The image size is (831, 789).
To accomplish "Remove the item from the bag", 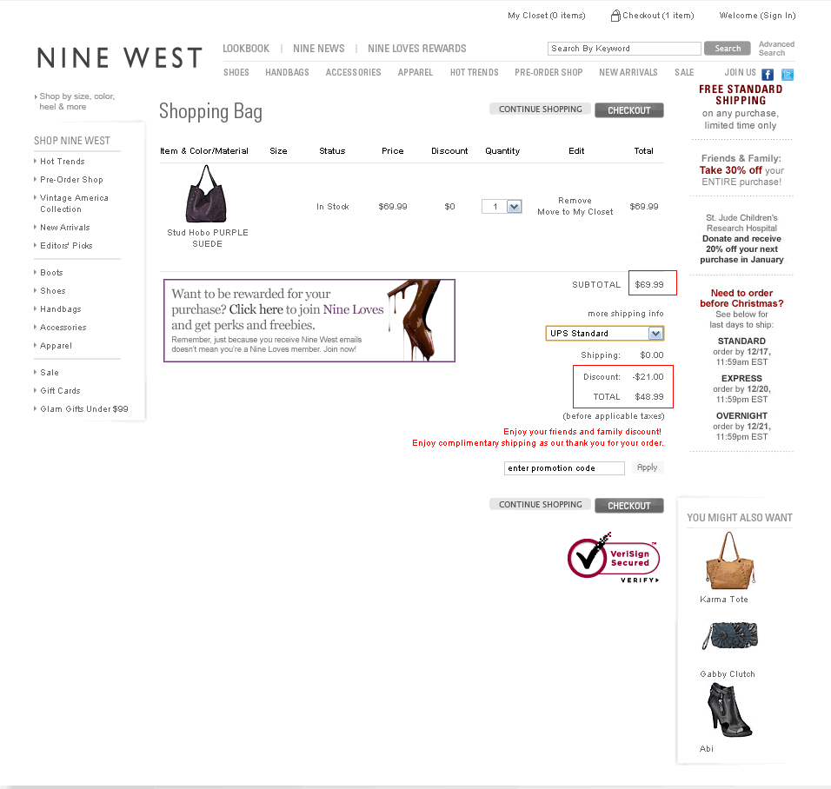I will coord(575,201).
